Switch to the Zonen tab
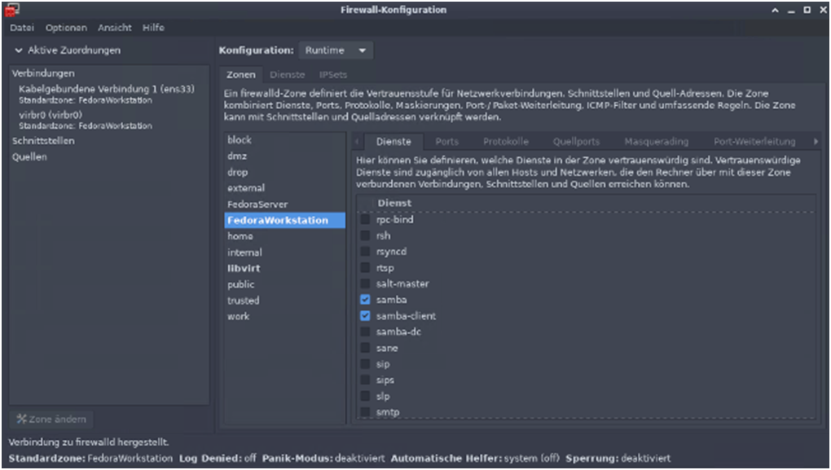 click(241, 75)
